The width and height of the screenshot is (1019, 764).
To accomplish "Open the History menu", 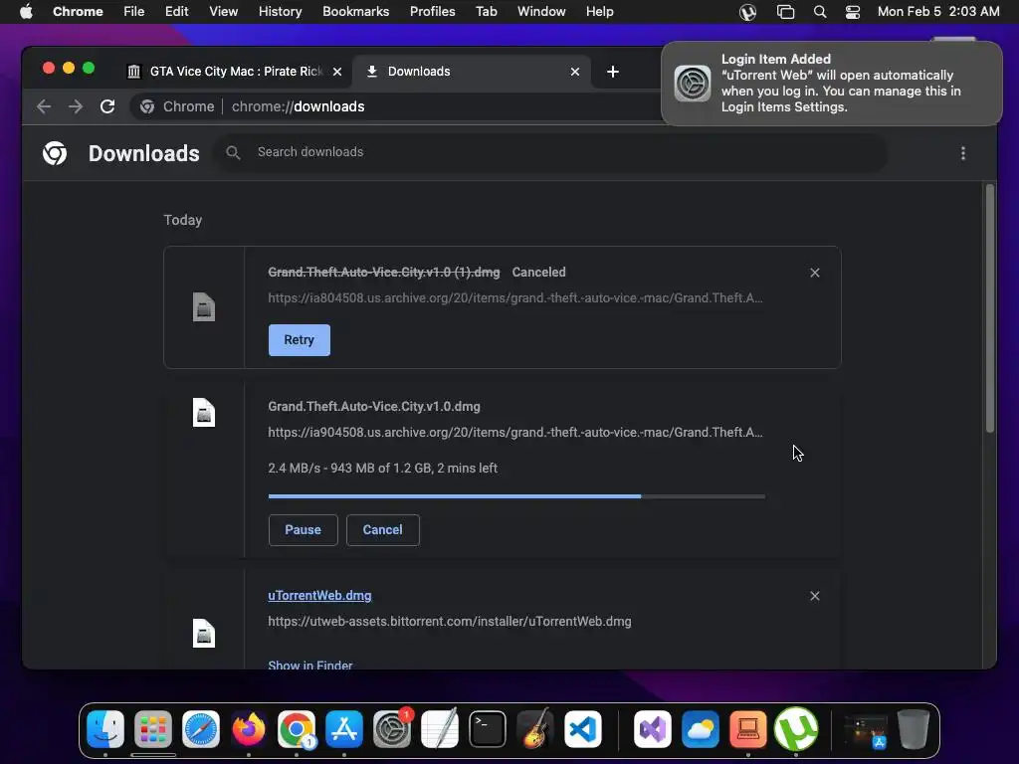I will [280, 12].
